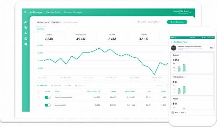Switch to the All Ads tab
Image resolution: width=217 pixels, height=127 pixels.
(68, 86)
